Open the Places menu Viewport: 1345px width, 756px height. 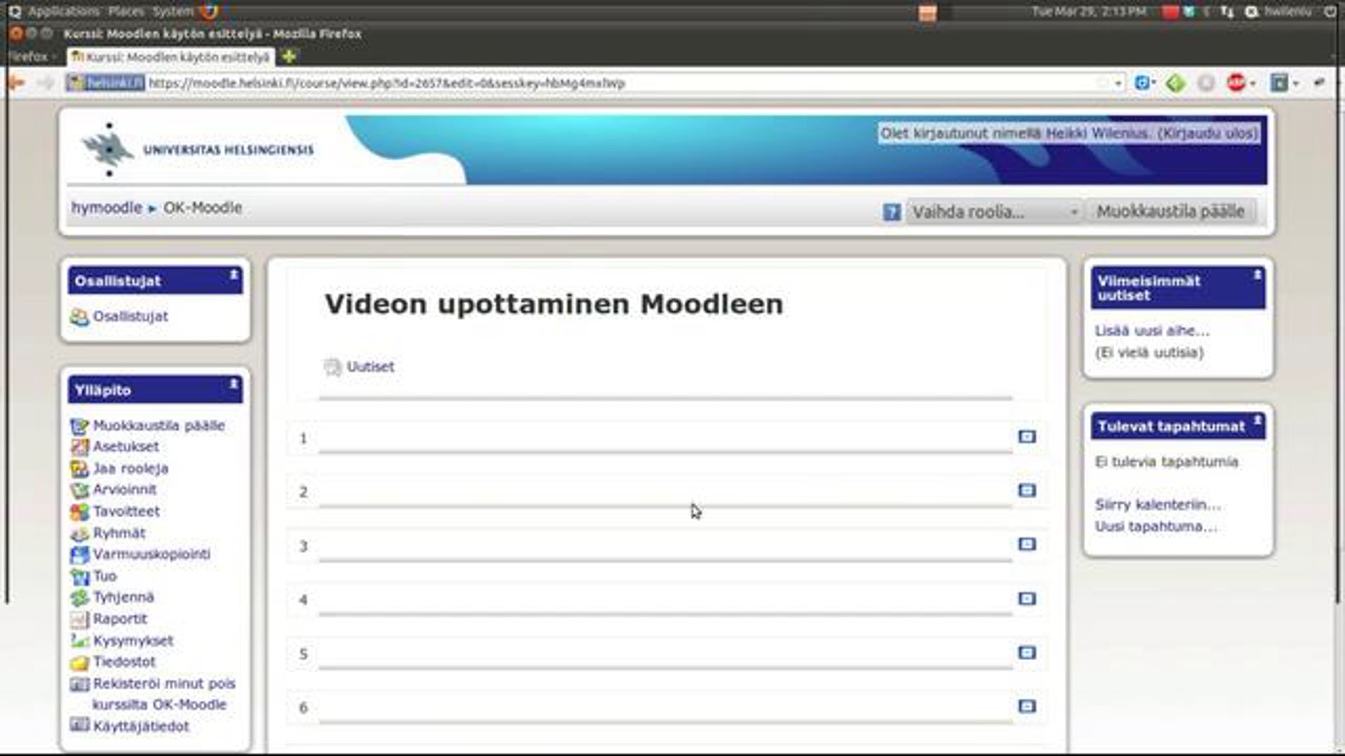[126, 11]
